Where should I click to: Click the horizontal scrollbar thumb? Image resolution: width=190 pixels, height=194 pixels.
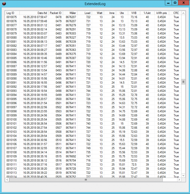click(x=86, y=180)
